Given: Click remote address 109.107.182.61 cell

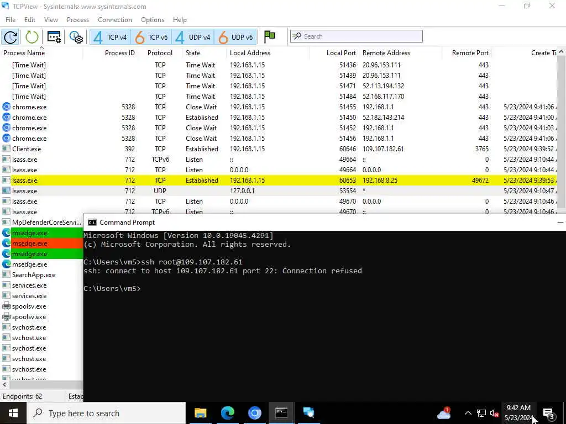Looking at the screenshot, I should [383, 149].
